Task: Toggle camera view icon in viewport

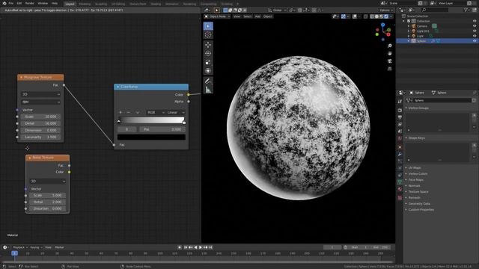Action: click(x=389, y=61)
